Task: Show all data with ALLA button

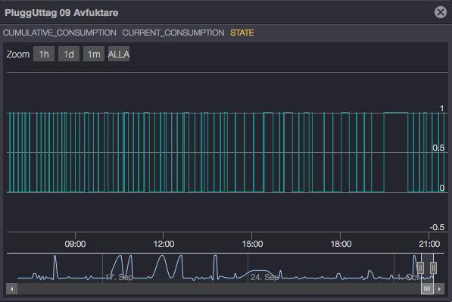Action: pos(119,54)
